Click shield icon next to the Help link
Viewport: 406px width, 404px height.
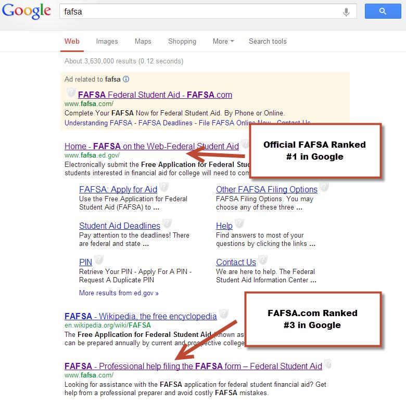tap(239, 224)
